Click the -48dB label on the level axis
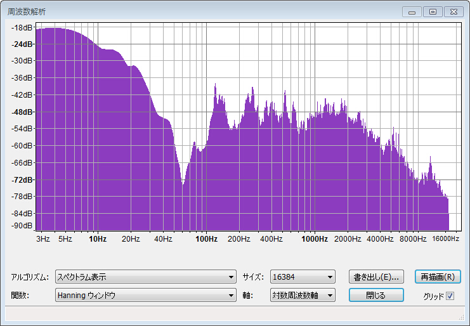 click(23, 112)
